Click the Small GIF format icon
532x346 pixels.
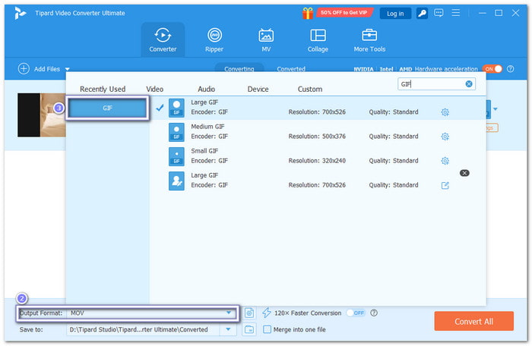point(176,156)
